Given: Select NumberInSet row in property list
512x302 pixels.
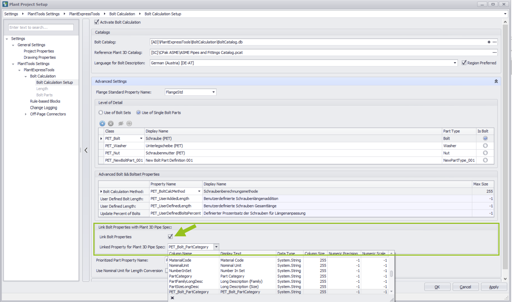Looking at the screenshot, I should [278, 271].
